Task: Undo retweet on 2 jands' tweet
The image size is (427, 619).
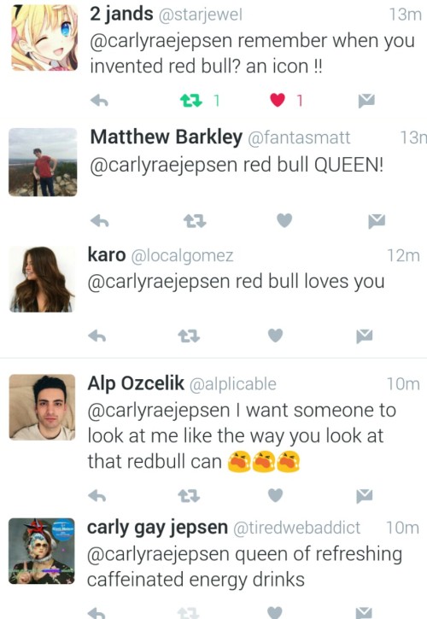Action: 191,101
